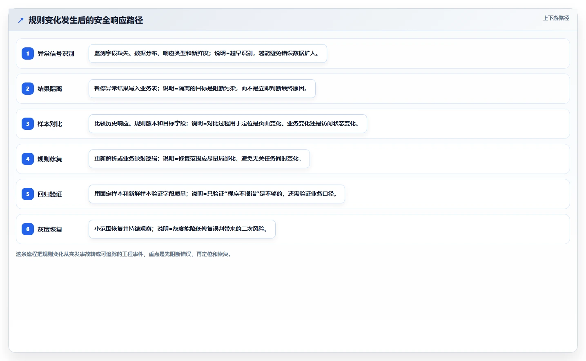The height and width of the screenshot is (361, 586).
Task: Click the 异常信号识别 step label
Action: pos(56,53)
